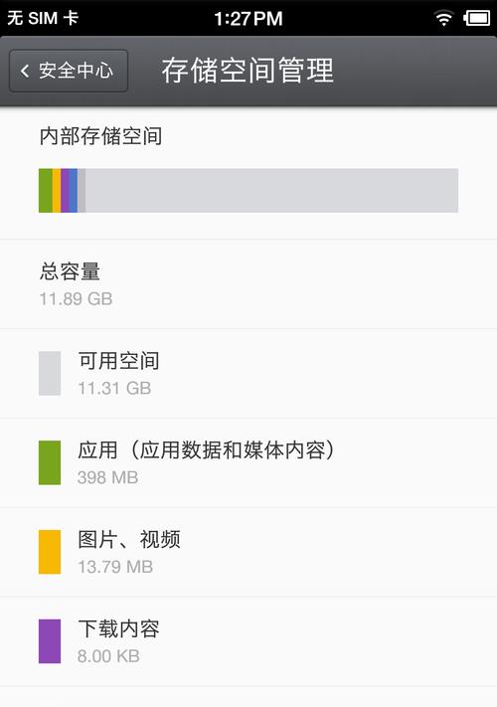The height and width of the screenshot is (707, 497).
Task: Tap the back chevron beside 安全中心
Action: 25,71
